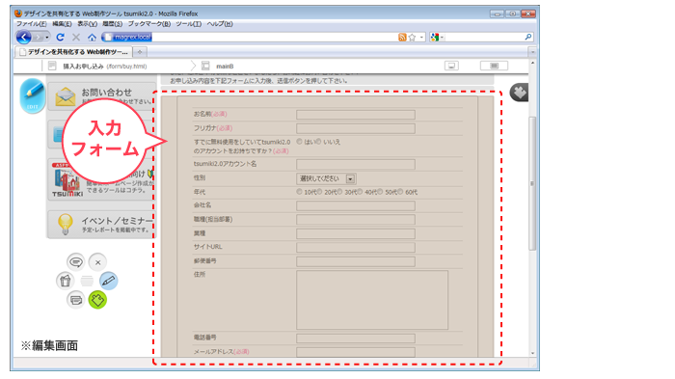Click the mainB breadcrumb
The height and width of the screenshot is (379, 675).
[x=225, y=67]
